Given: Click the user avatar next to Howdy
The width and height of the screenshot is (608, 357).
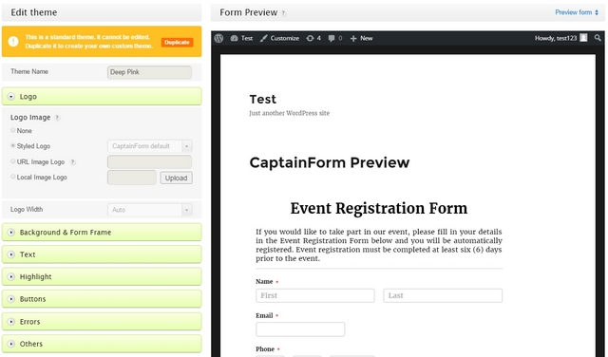Looking at the screenshot, I should pyautogui.click(x=583, y=38).
